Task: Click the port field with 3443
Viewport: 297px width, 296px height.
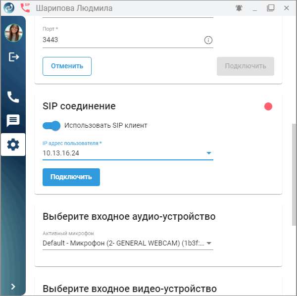Action: click(128, 40)
